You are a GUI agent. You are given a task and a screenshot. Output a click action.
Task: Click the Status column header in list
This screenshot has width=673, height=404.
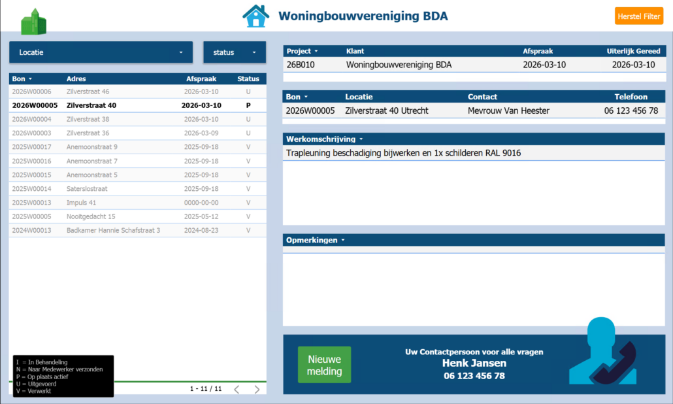tap(248, 79)
